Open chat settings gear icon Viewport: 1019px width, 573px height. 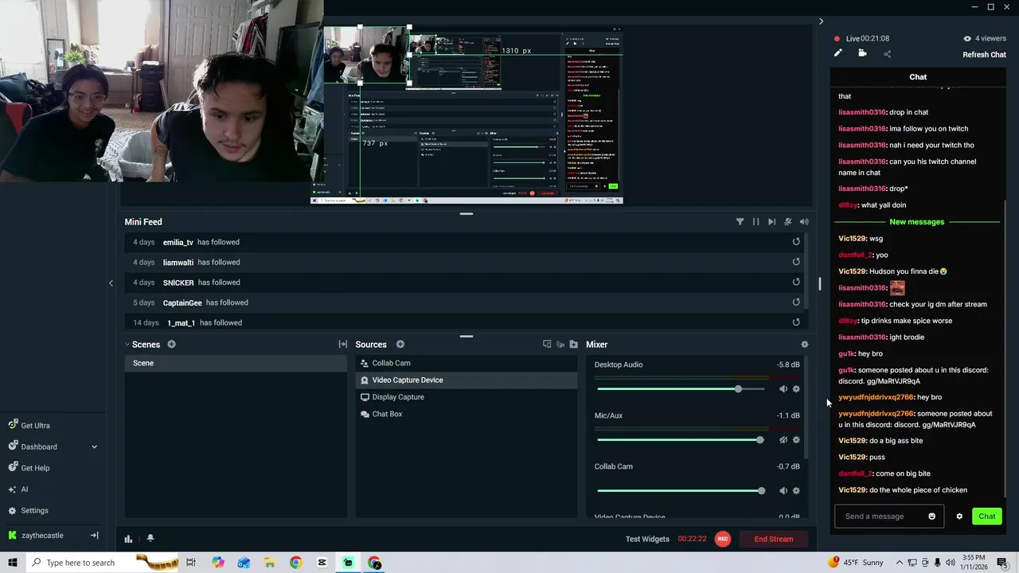pos(959,516)
